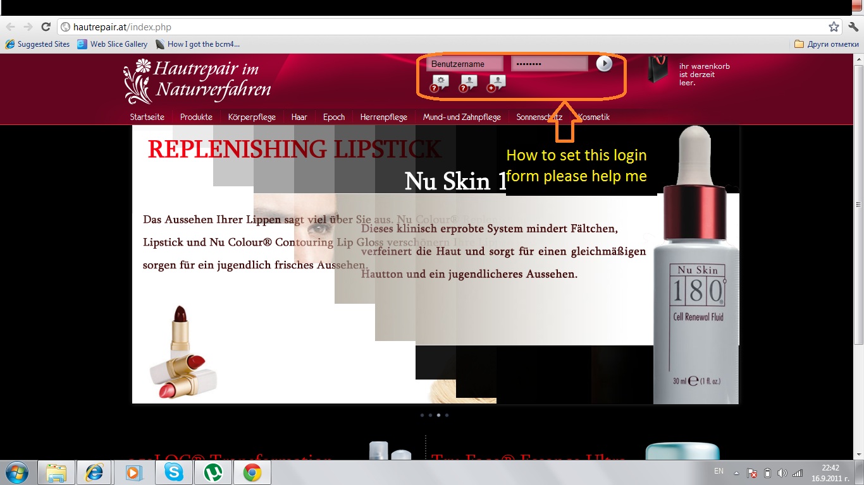Open uTorrent from the taskbar

point(213,472)
